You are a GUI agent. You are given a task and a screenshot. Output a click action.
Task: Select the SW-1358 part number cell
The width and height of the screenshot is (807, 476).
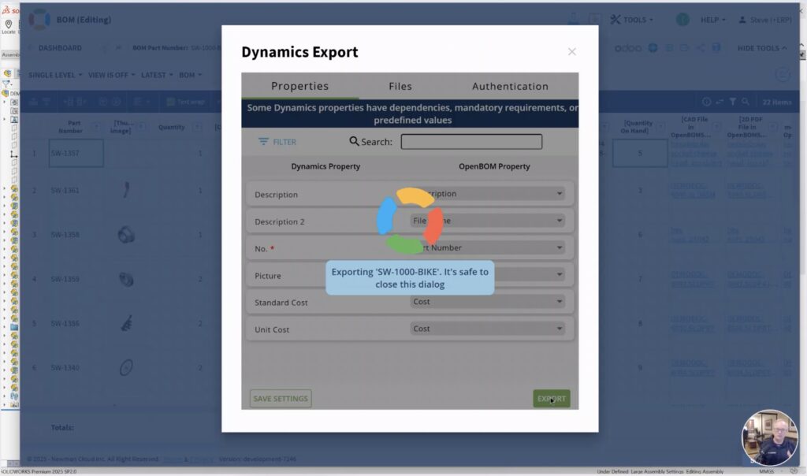click(76, 235)
